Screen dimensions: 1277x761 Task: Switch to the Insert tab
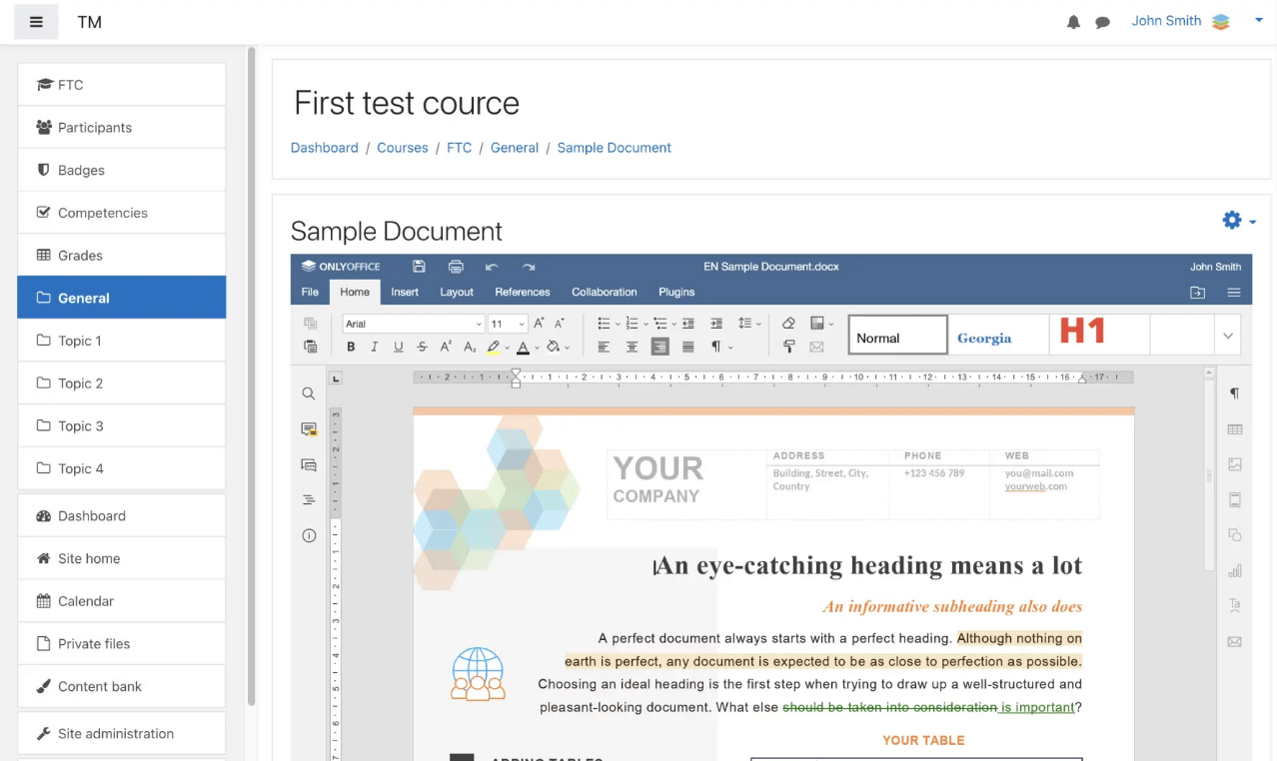pyautogui.click(x=405, y=292)
